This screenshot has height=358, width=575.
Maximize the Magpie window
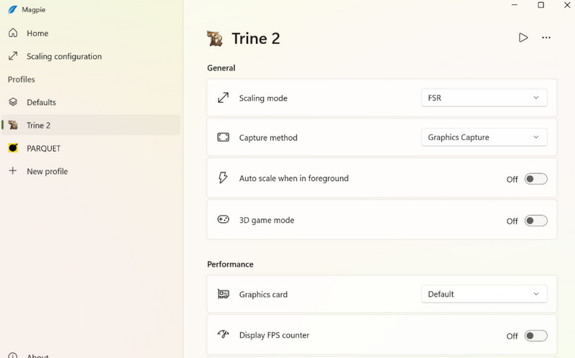click(541, 5)
